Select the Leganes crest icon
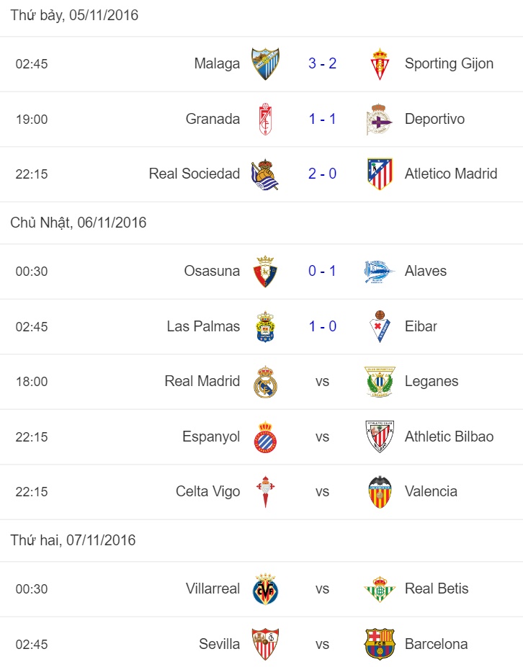This screenshot has height=667, width=523. coord(380,382)
